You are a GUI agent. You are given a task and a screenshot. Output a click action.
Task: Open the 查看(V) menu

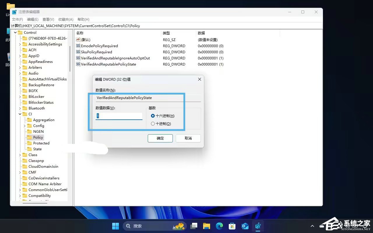[48, 19]
